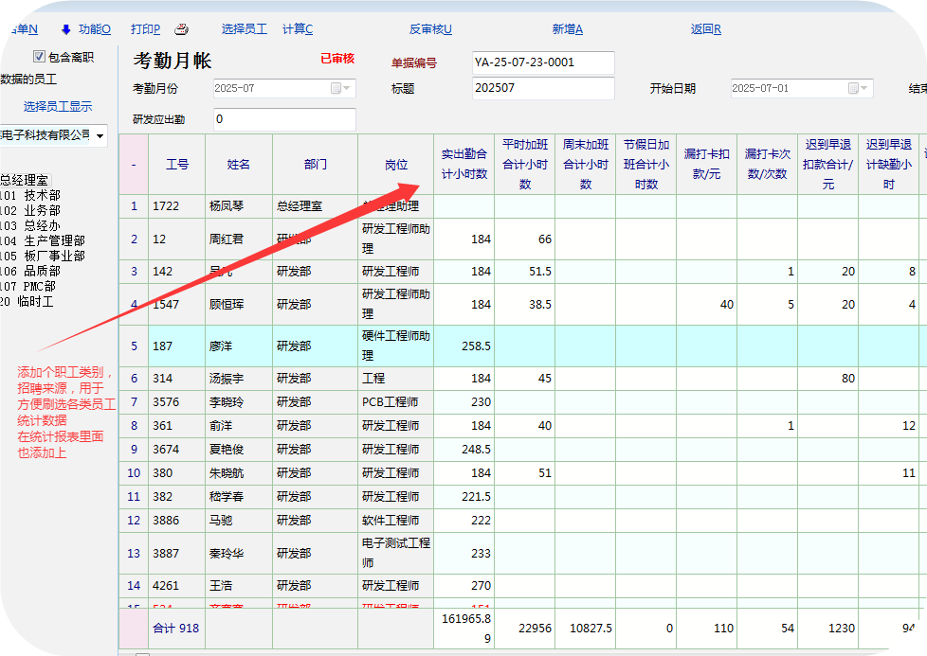The height and width of the screenshot is (656, 927).
Task: Click the 实出勤合计小时数 column header
Action: click(463, 164)
